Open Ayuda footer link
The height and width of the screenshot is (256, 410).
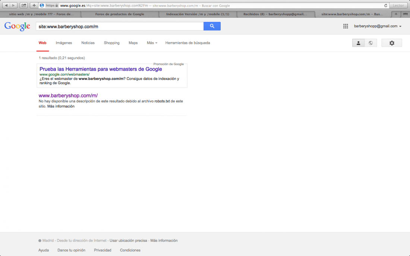click(x=44, y=250)
